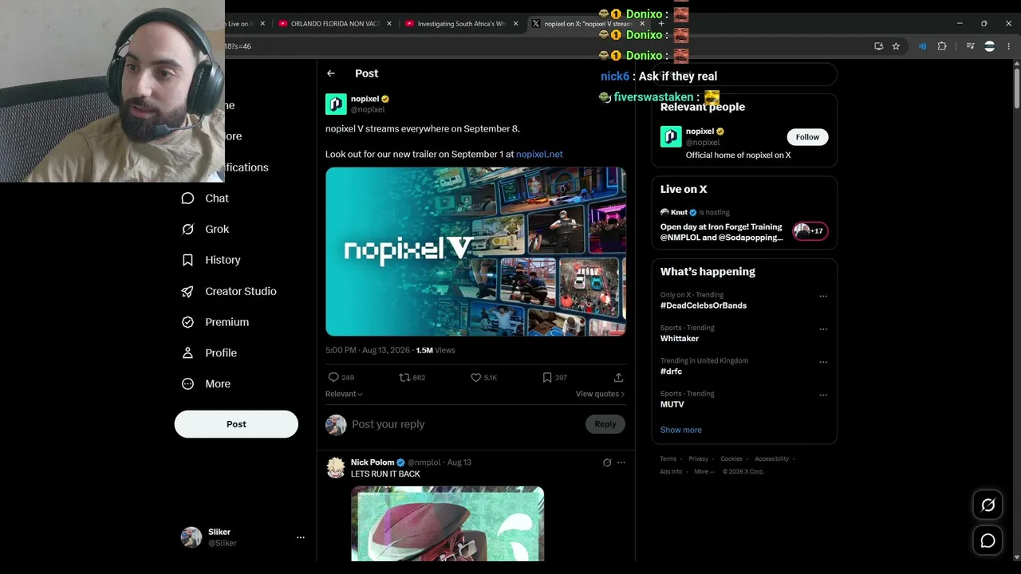This screenshot has width=1021, height=574.
Task: Open Premium verified-badge icon in sidebar
Action: pos(187,322)
